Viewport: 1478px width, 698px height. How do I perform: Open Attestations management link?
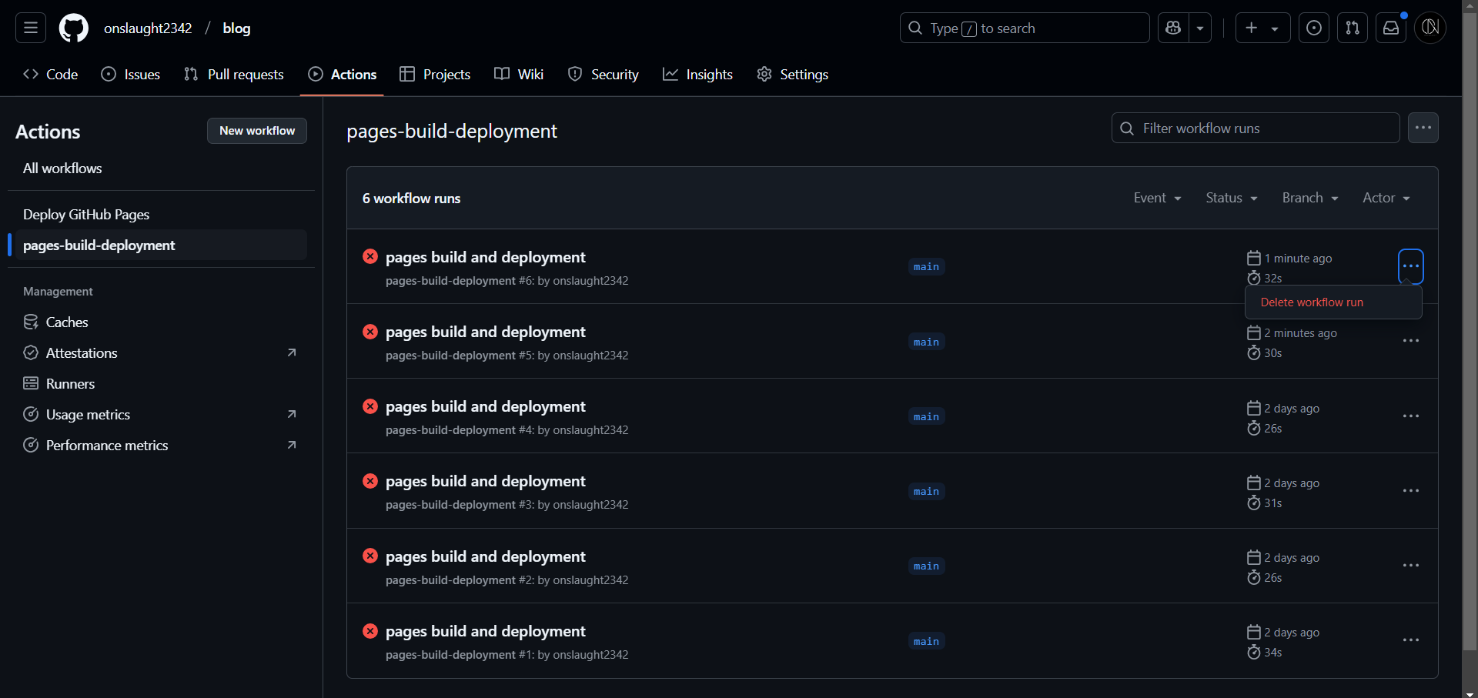click(162, 352)
